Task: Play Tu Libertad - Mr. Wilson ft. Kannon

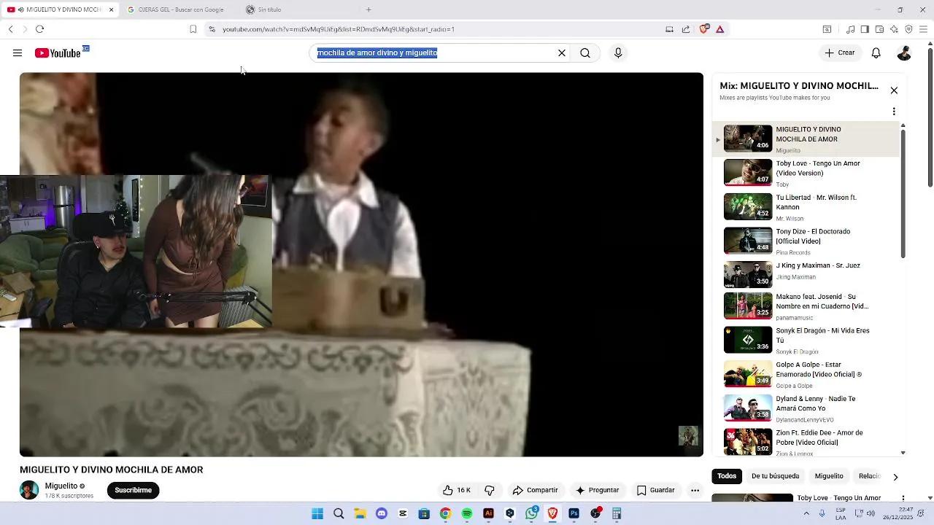Action: pyautogui.click(x=806, y=207)
